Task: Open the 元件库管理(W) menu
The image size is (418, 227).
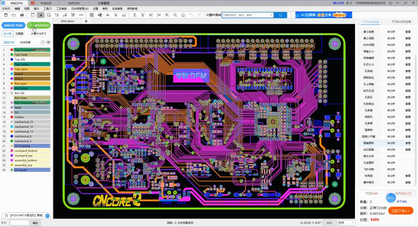Action: [x=80, y=8]
